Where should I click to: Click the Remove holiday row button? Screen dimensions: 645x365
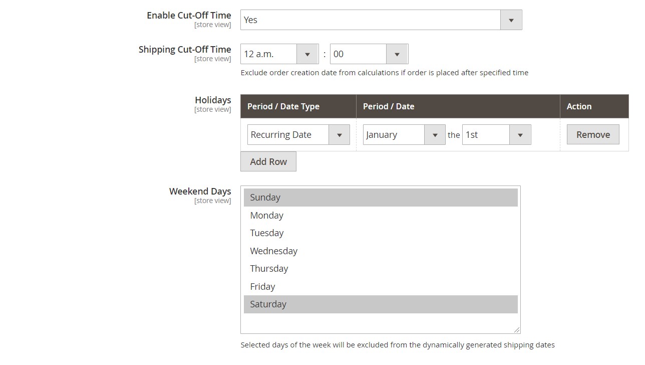point(593,135)
